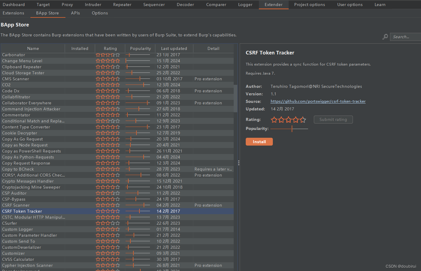The image size is (421, 271).
Task: Select Cypher Injection Scanner row
Action: click(117, 265)
